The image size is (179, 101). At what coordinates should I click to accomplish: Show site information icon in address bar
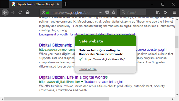click(x=43, y=12)
